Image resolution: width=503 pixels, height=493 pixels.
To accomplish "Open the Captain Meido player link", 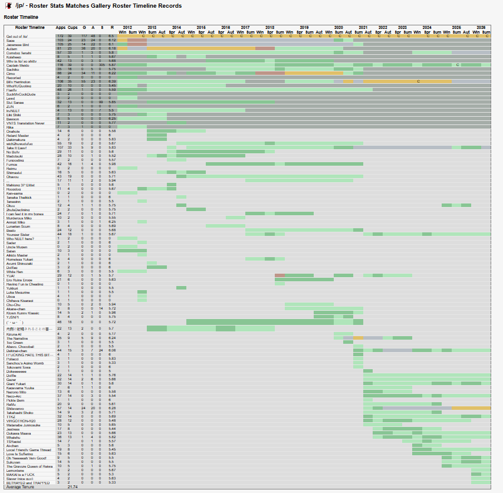I will (x=18, y=65).
